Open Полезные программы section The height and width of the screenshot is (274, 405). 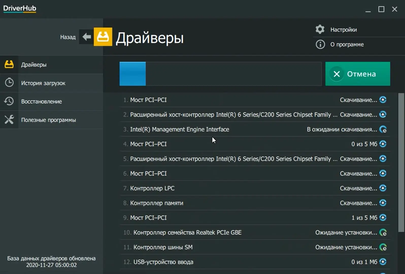click(x=48, y=120)
